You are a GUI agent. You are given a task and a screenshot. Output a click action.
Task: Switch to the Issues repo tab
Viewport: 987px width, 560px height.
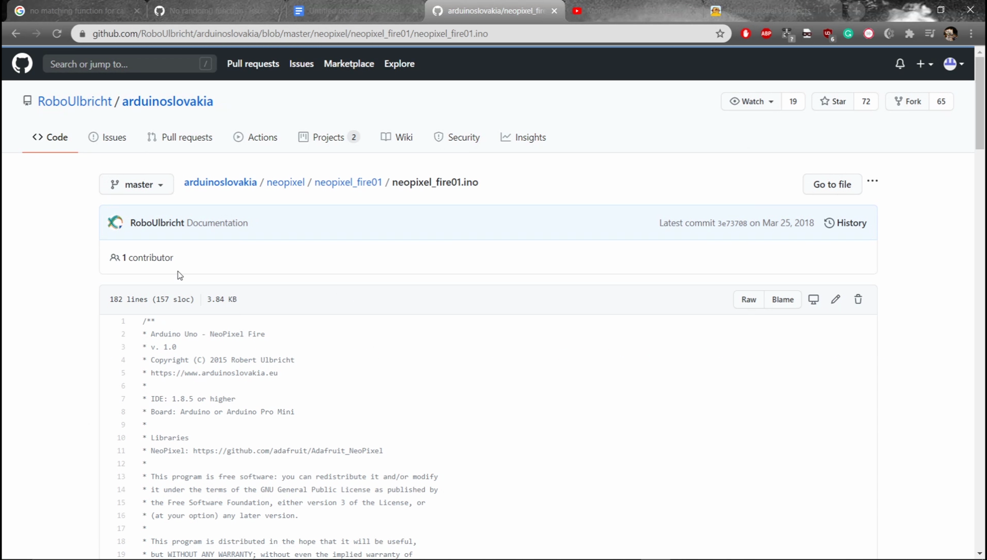tap(107, 137)
